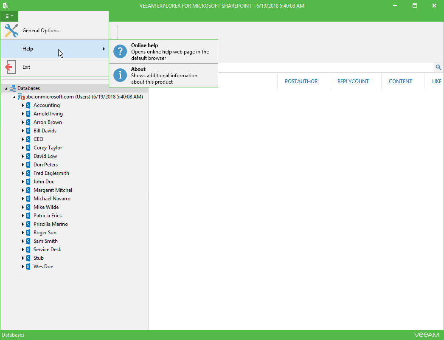Click the SharePoint icon beside Priscilla Marino
444x340 pixels.
coord(28,224)
